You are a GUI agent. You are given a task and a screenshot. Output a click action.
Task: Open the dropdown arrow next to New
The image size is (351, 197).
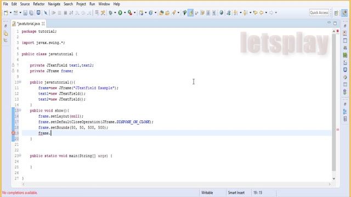[10, 13]
